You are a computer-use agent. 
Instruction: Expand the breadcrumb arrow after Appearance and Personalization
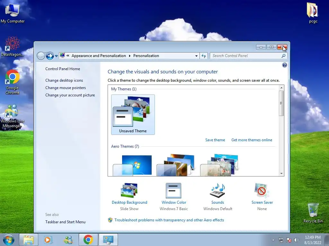pos(130,56)
